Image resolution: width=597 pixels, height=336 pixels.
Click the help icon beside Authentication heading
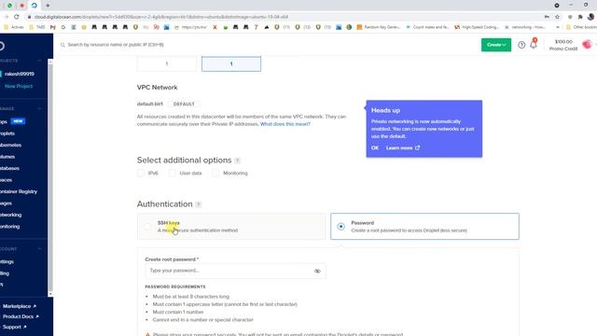pyautogui.click(x=199, y=204)
